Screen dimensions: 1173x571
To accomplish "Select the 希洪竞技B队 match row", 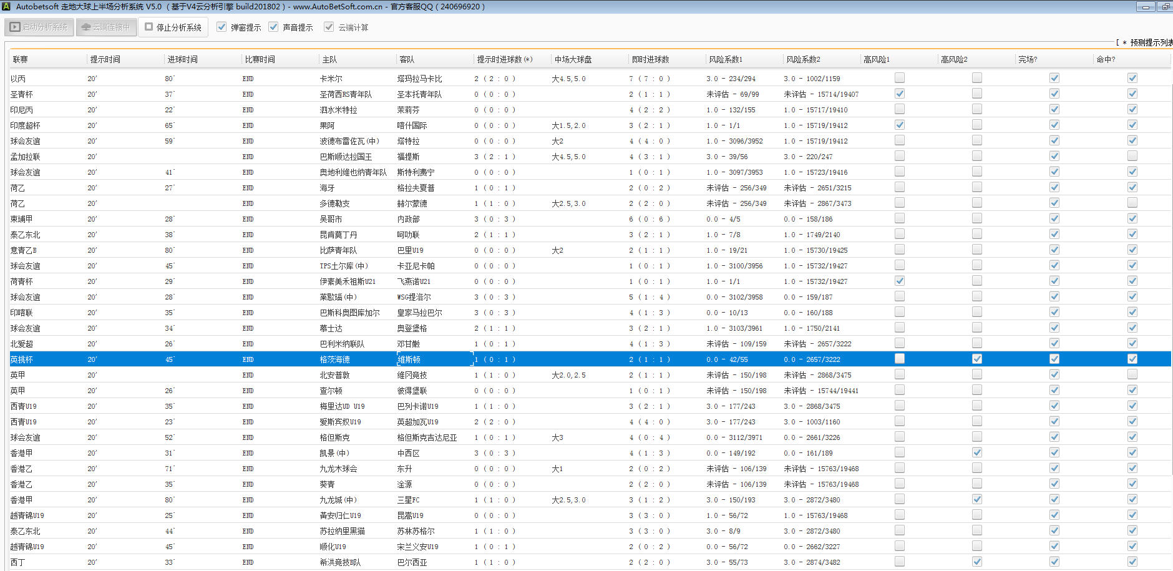I will click(340, 562).
